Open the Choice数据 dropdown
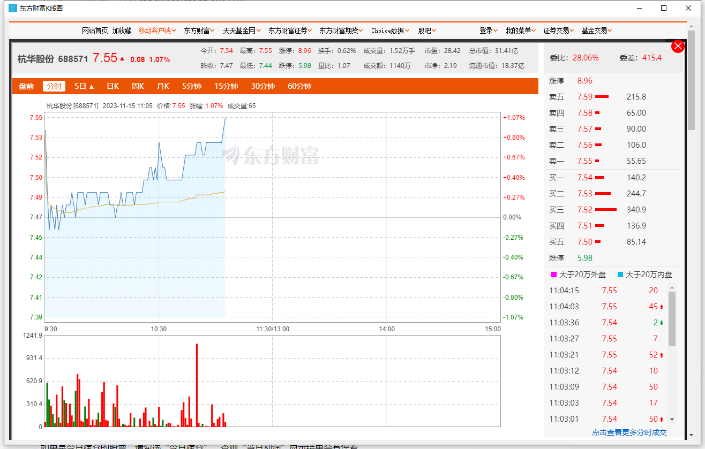 pyautogui.click(x=390, y=31)
